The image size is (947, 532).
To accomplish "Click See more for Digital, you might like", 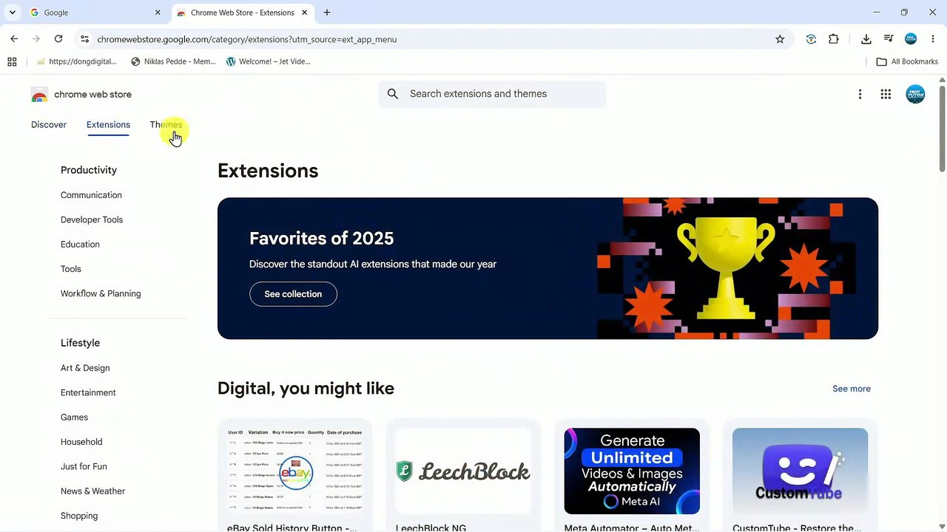I will tap(852, 389).
